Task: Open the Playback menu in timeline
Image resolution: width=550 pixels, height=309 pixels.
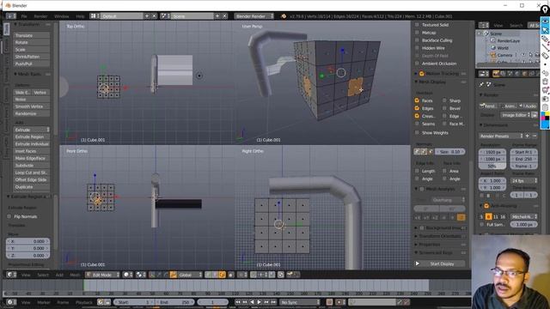Action: coord(84,302)
